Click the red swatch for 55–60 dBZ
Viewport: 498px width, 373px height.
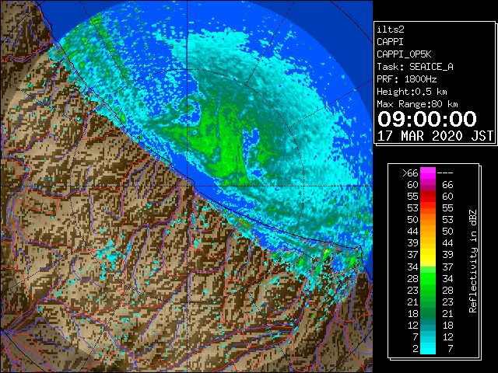(x=428, y=197)
